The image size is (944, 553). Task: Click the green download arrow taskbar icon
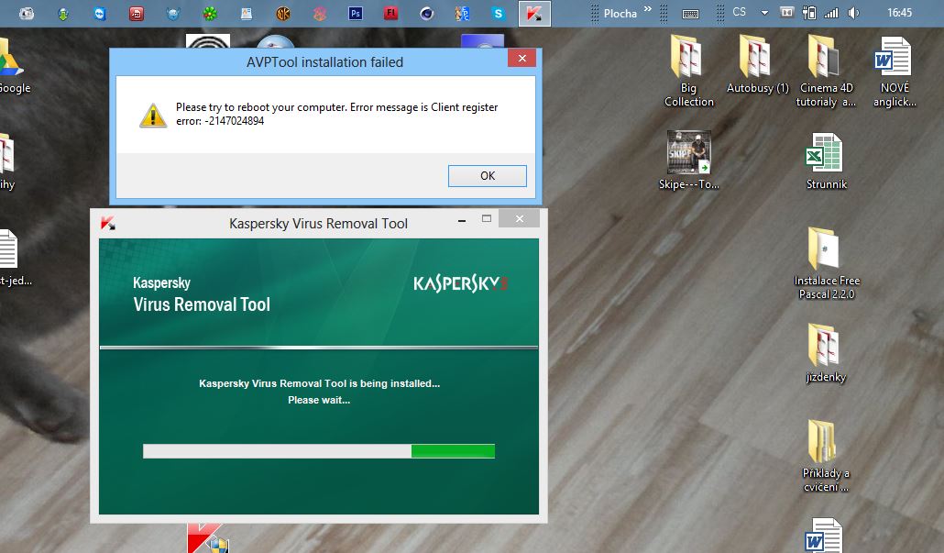[63, 13]
